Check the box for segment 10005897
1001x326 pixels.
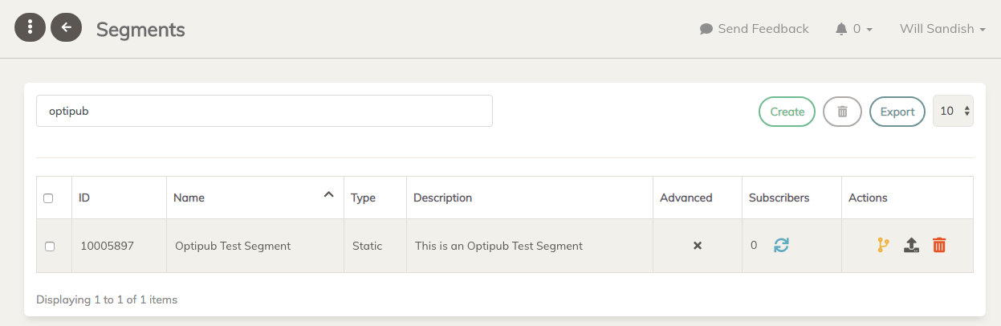tap(49, 247)
